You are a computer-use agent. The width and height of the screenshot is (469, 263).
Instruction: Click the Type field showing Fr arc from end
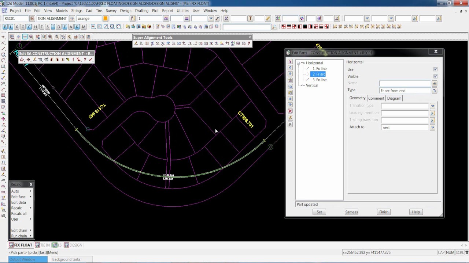405,91
